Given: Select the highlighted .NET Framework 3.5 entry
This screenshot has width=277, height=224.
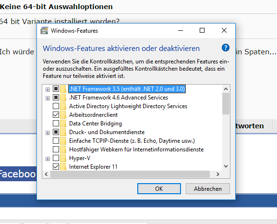Looking at the screenshot, I should click(127, 89).
